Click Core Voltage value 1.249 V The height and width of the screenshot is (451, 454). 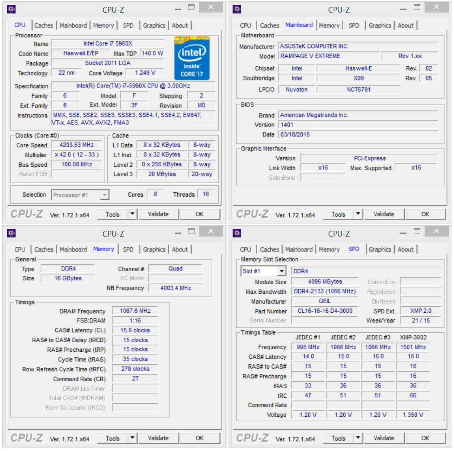click(x=145, y=73)
